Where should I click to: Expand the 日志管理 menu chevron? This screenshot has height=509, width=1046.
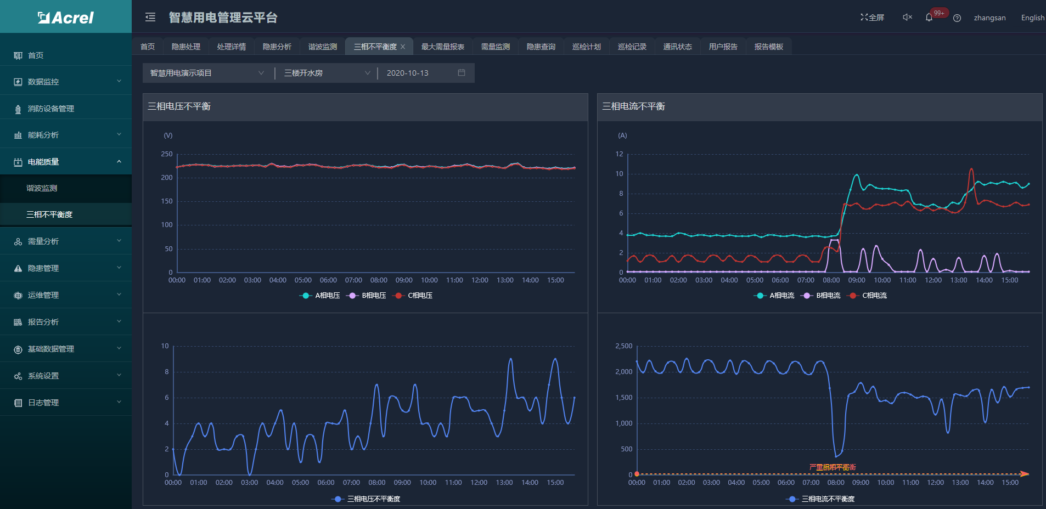[119, 402]
